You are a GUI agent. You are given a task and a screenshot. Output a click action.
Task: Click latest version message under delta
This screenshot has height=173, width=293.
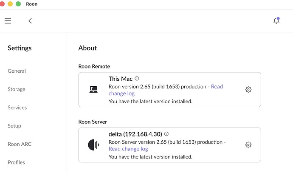pos(150,157)
